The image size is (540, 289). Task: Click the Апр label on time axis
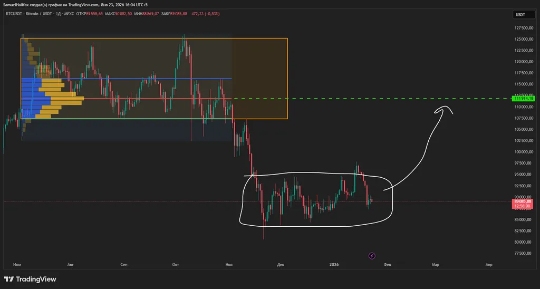[489, 265]
